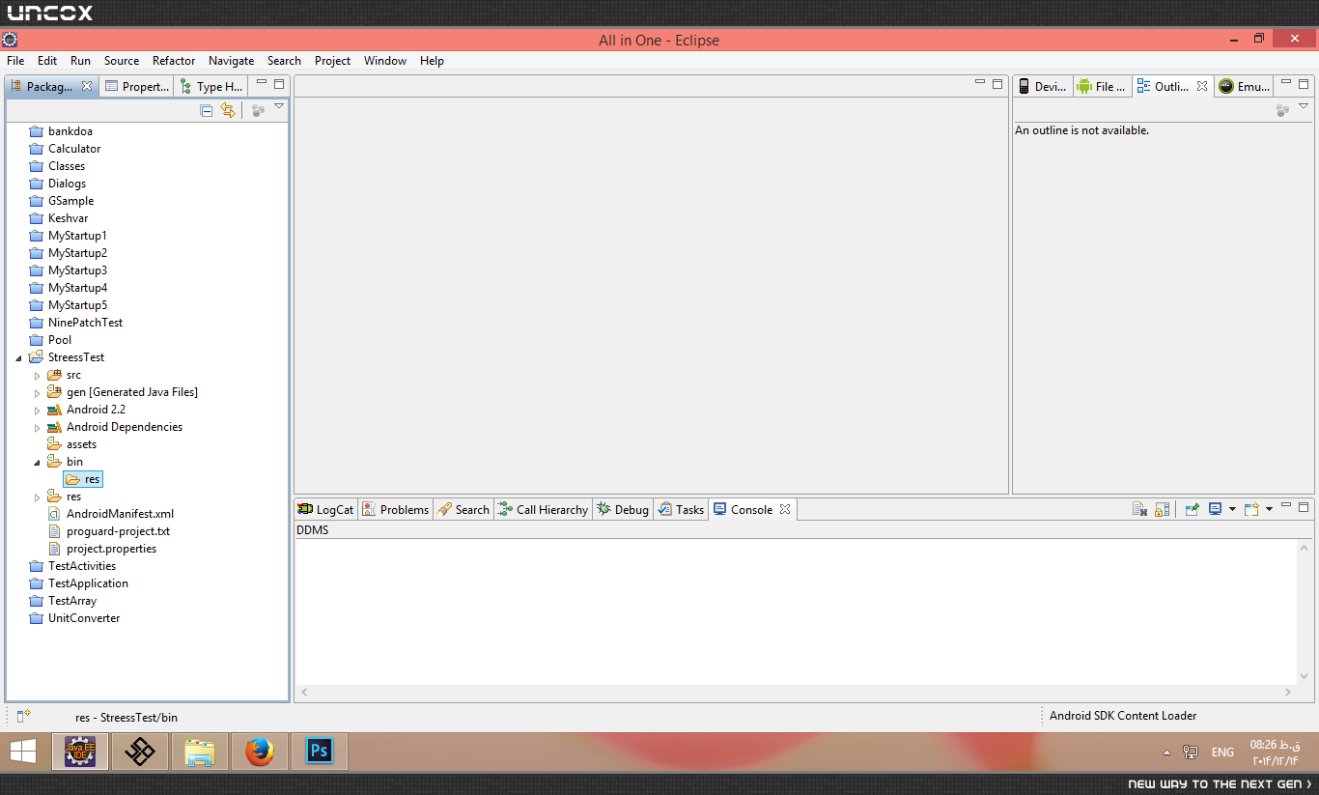Click 'Android SDK Content Loader' status text

coord(1123,716)
